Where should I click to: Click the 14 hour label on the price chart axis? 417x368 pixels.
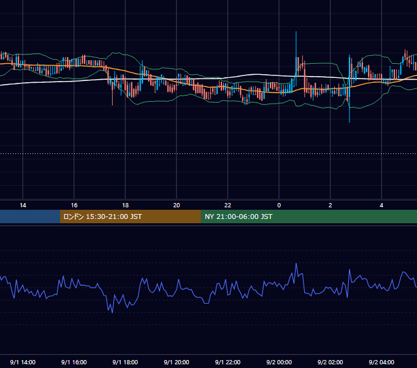[23, 205]
